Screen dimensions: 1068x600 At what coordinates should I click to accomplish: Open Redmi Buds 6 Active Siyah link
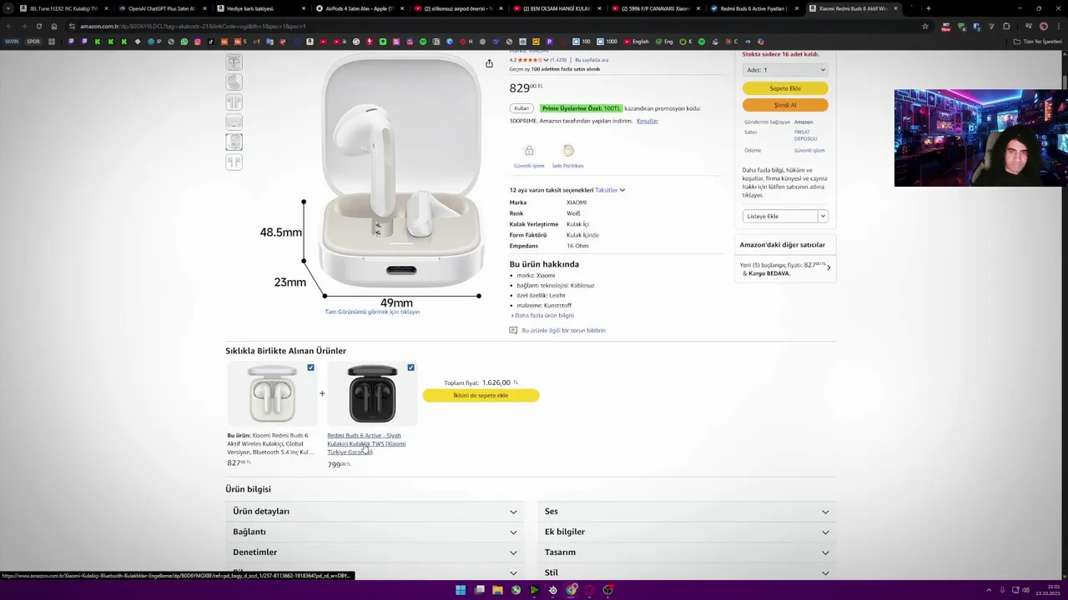pyautogui.click(x=366, y=443)
